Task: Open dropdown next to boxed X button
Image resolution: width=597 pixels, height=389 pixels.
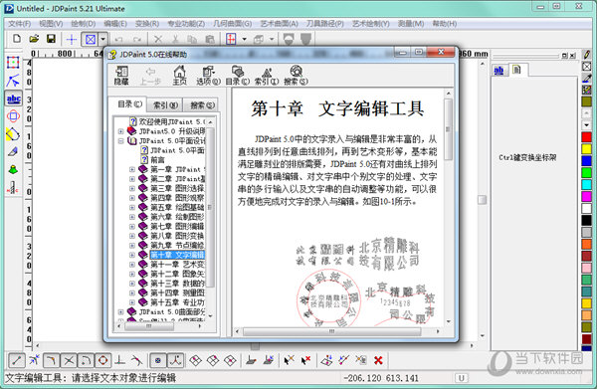Action: click(x=103, y=39)
